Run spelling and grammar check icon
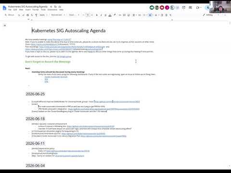Viewport: 231px width, 173px height. coord(32,15)
